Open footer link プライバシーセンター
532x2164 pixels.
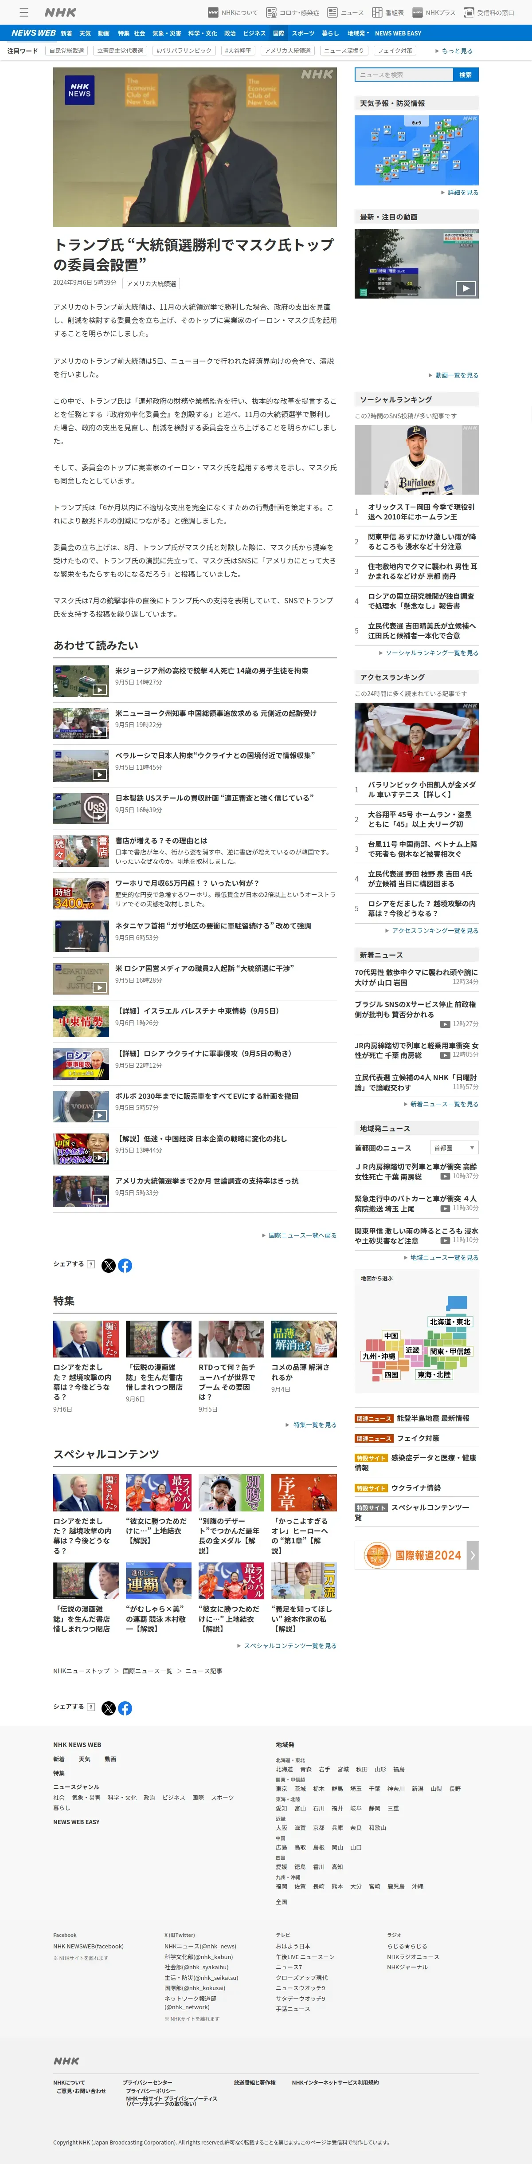point(147,2082)
